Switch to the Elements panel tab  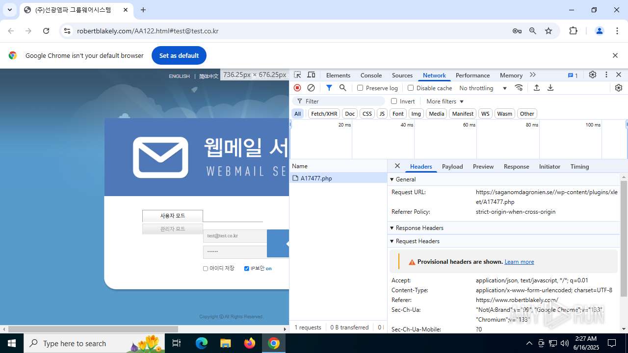[x=338, y=76]
